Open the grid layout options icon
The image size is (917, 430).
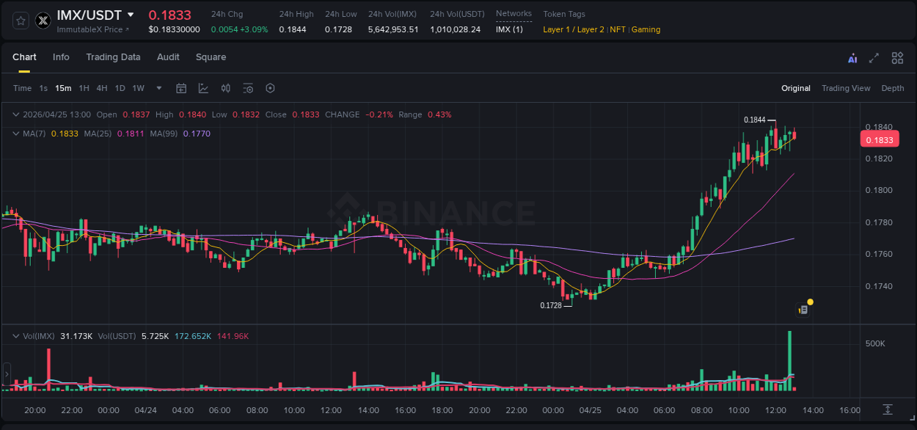pos(897,58)
